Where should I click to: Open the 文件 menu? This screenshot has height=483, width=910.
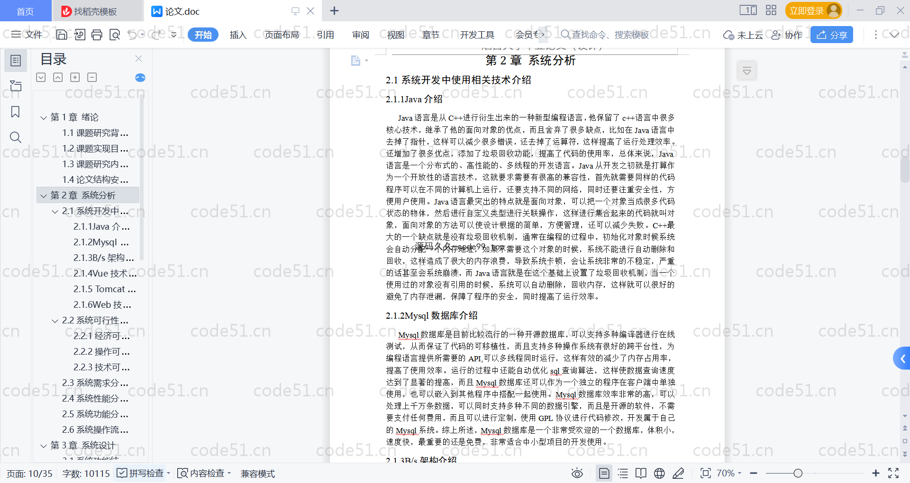[x=27, y=35]
